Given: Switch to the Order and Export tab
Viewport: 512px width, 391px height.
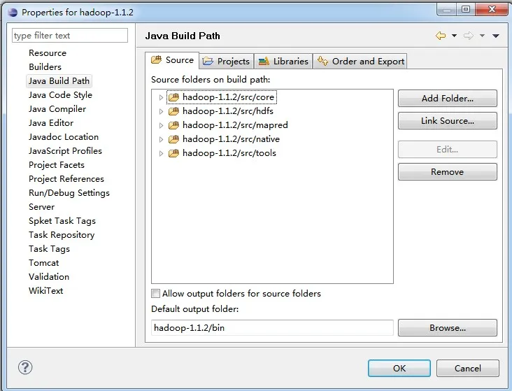Looking at the screenshot, I should pyautogui.click(x=360, y=62).
